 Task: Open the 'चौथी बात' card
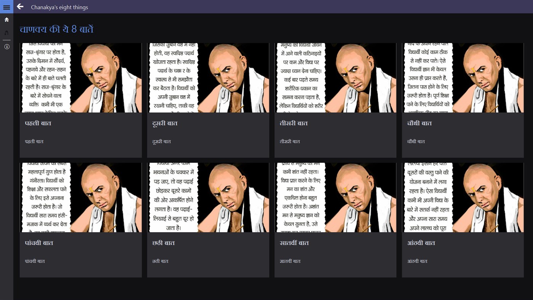tap(462, 77)
